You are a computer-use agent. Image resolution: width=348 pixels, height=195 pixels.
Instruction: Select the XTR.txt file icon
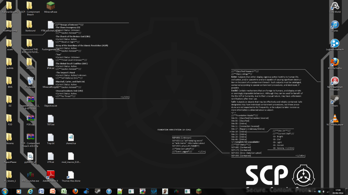click(51, 156)
